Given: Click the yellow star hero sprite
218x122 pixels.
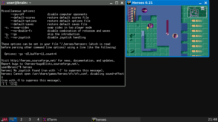Looking at the screenshot, I should 148,28.
